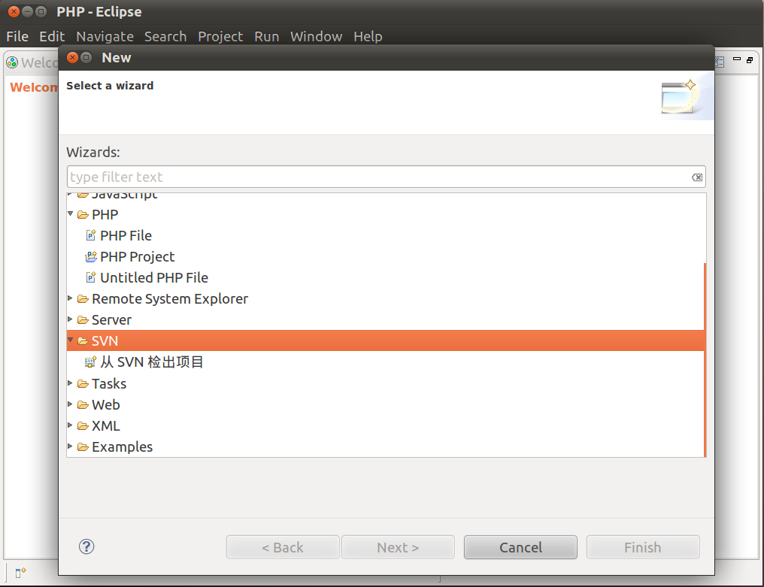The width and height of the screenshot is (764, 587).
Task: Click the help question mark icon
Action: pos(86,546)
